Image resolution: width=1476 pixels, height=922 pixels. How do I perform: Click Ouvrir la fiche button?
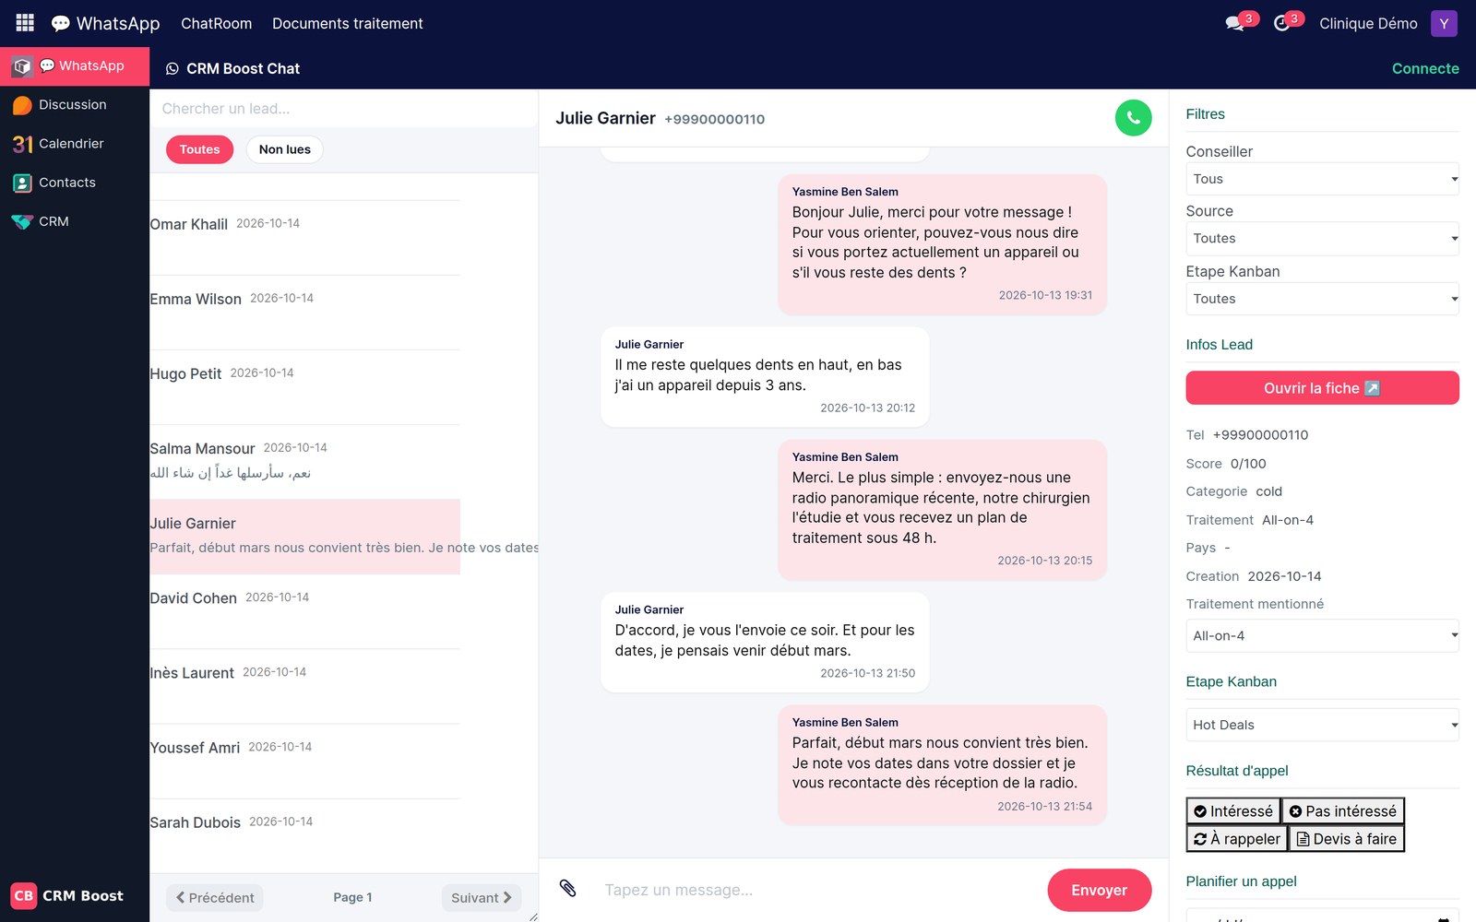[x=1323, y=388]
